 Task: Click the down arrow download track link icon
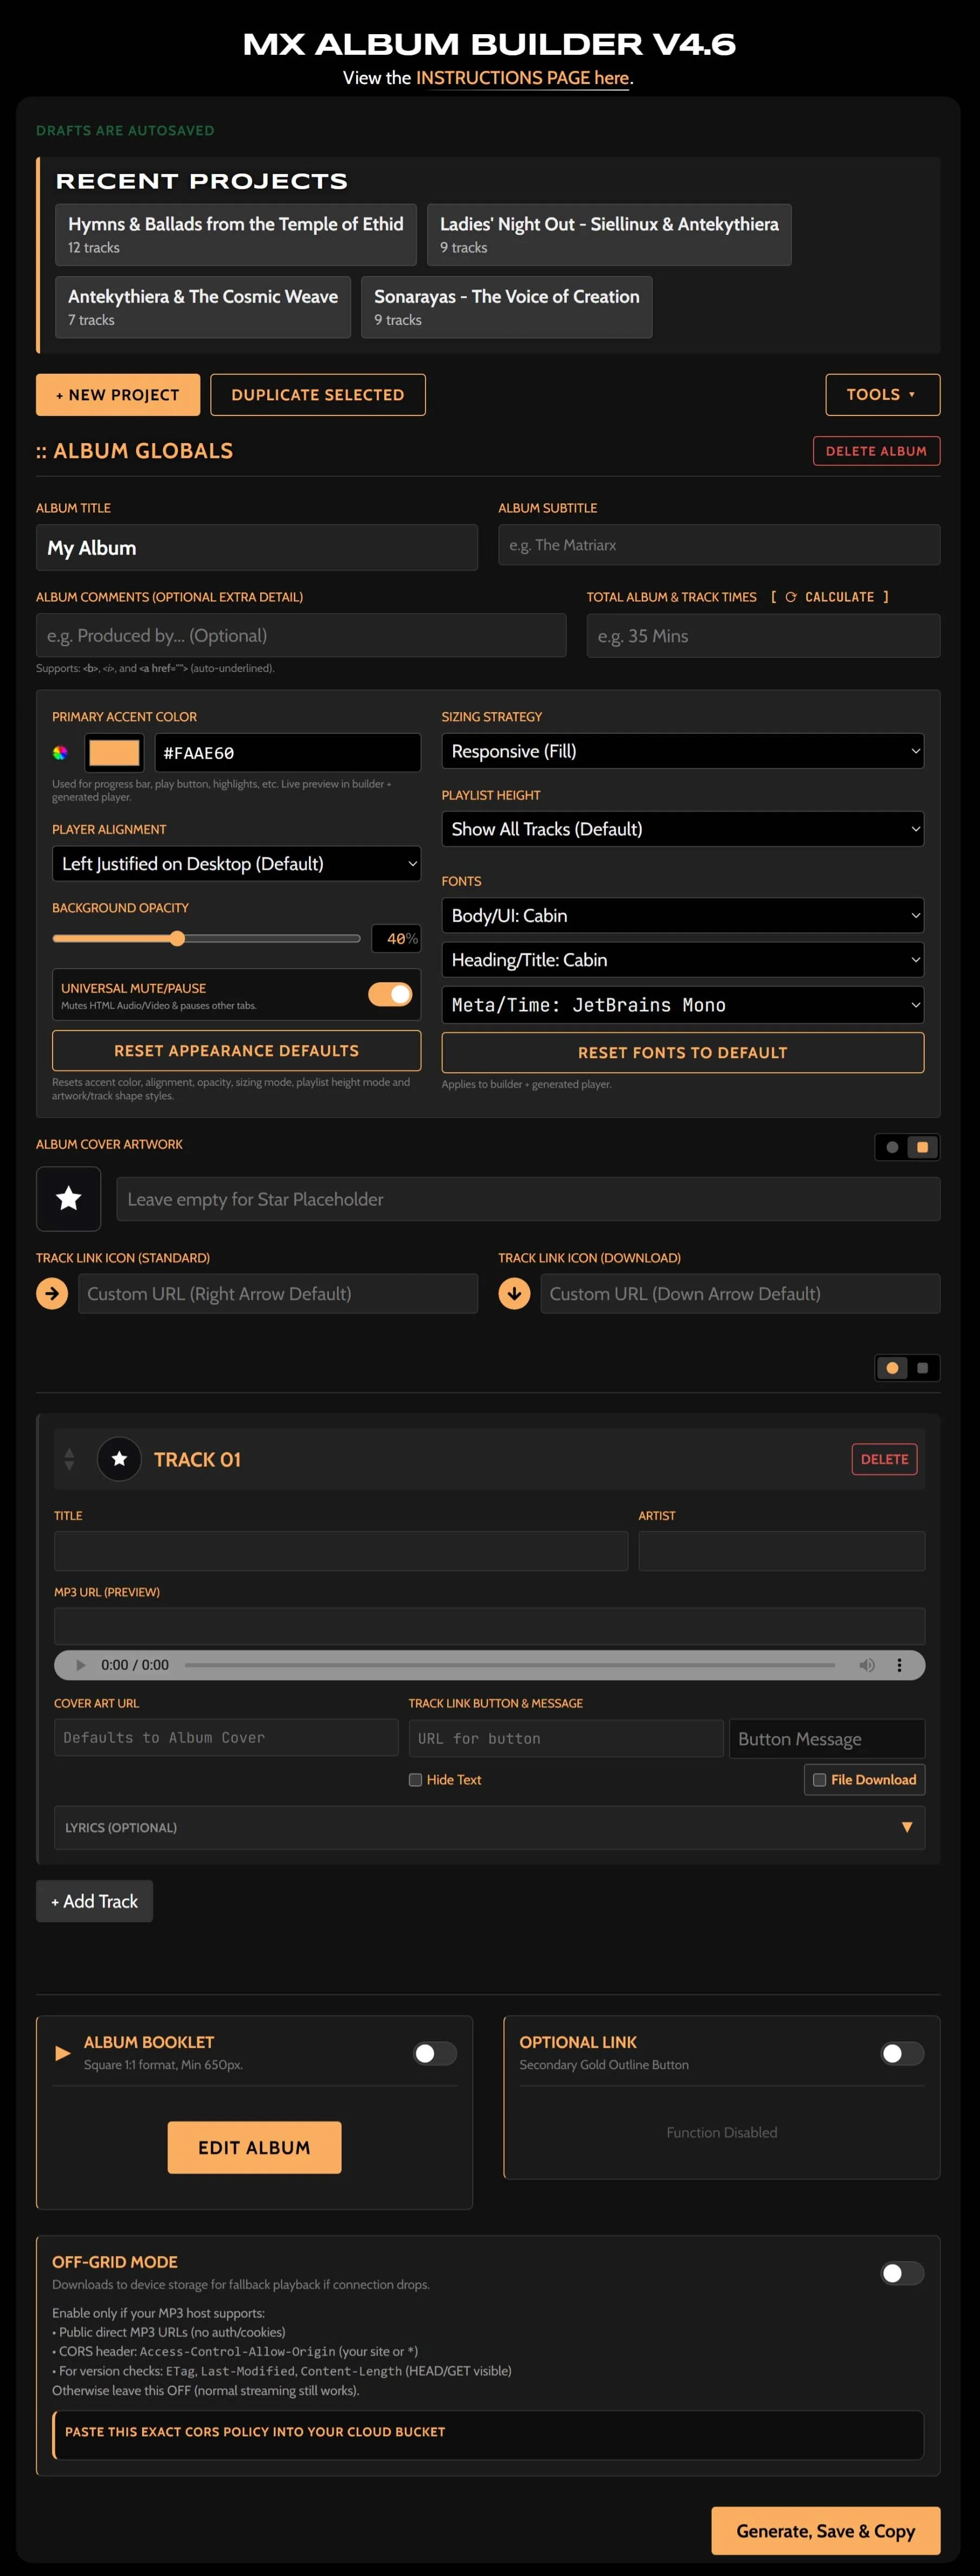514,1293
